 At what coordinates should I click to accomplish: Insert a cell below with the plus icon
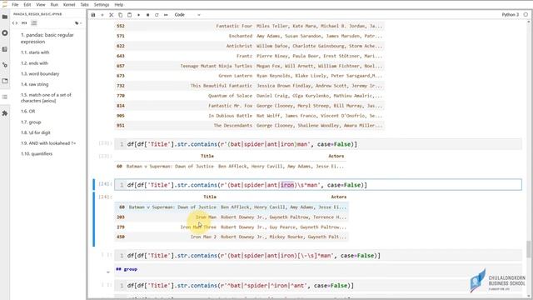102,15
